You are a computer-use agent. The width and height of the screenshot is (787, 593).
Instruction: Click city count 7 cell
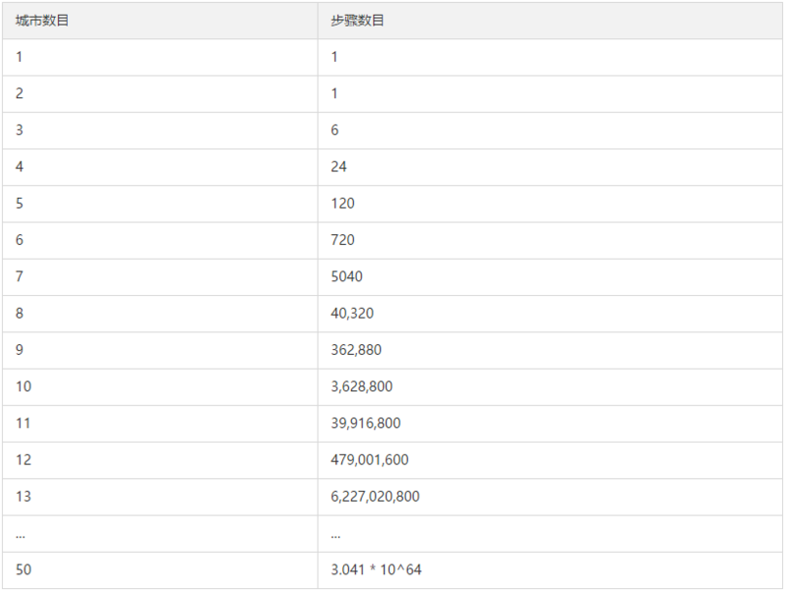point(20,276)
